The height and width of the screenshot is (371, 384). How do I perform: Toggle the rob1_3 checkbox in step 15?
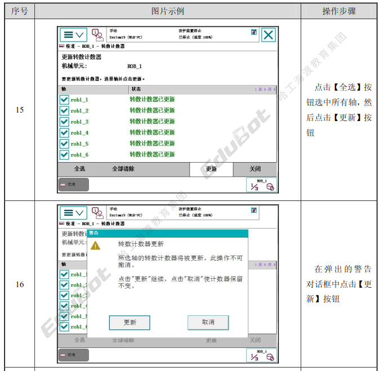pyautogui.click(x=64, y=122)
